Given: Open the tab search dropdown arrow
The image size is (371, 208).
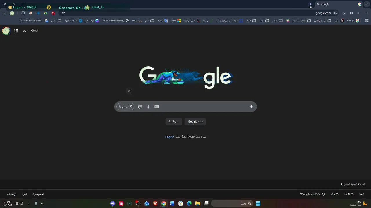Looking at the screenshot, I should coord(367,4).
